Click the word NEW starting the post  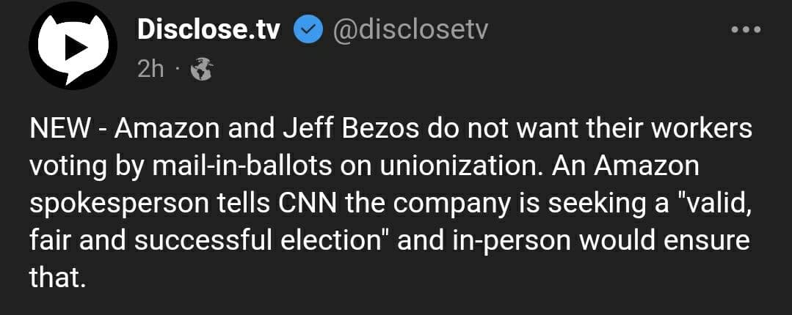59,130
